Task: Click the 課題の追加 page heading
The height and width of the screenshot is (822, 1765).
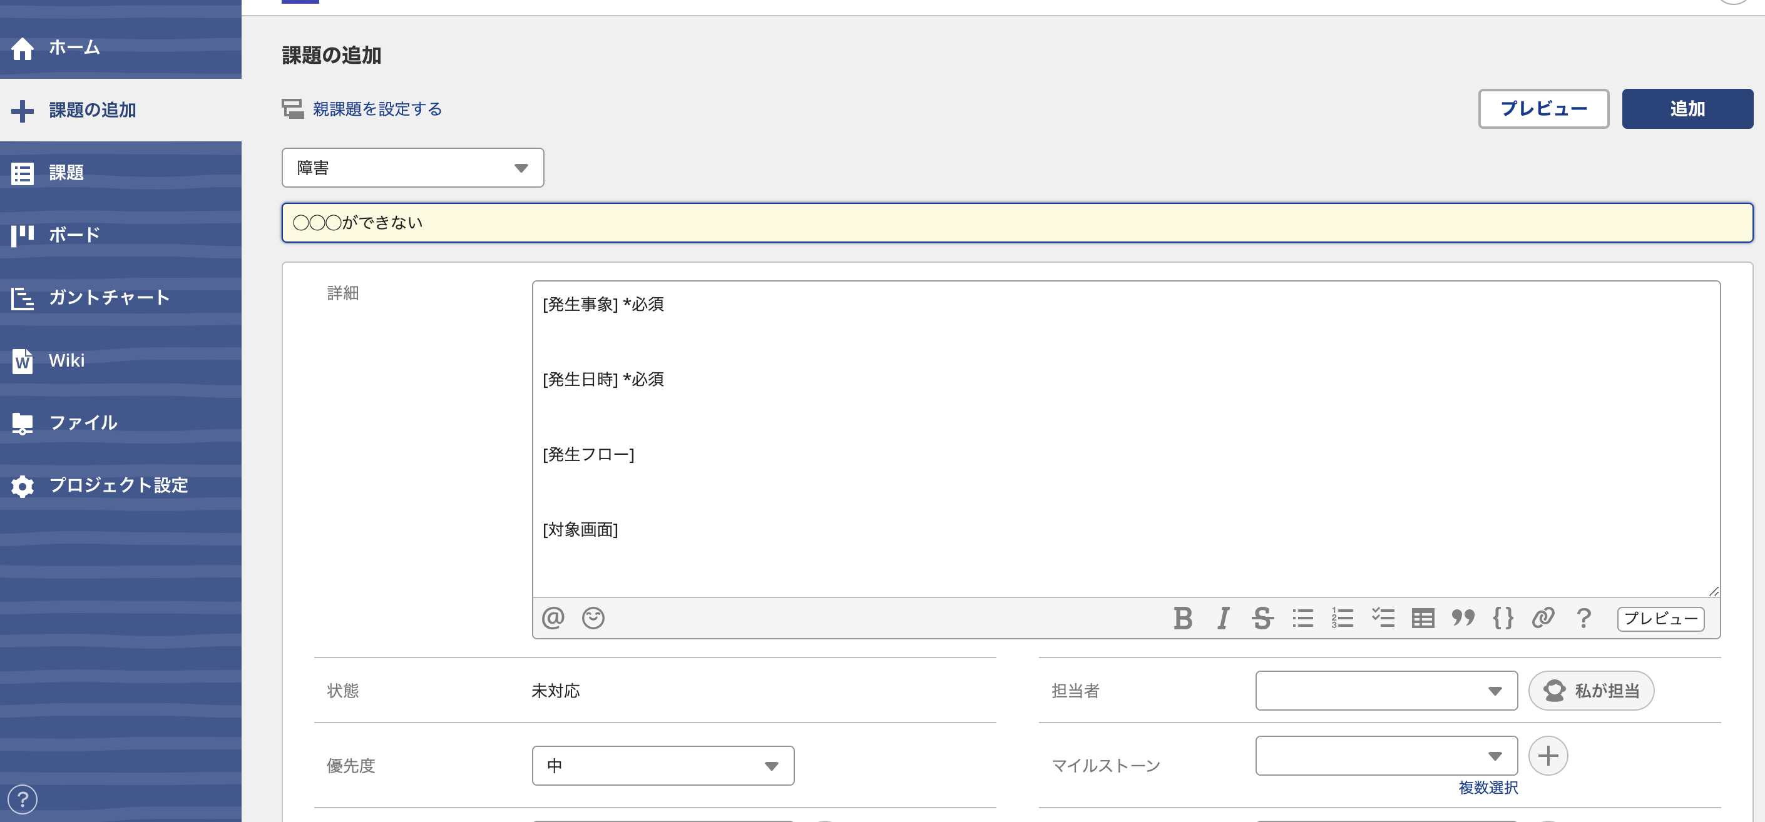Action: click(332, 56)
